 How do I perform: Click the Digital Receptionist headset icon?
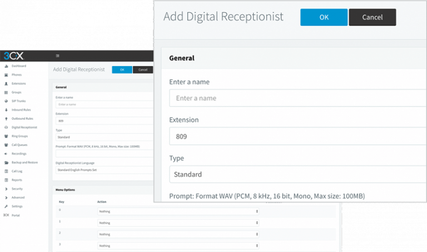pyautogui.click(x=6, y=127)
